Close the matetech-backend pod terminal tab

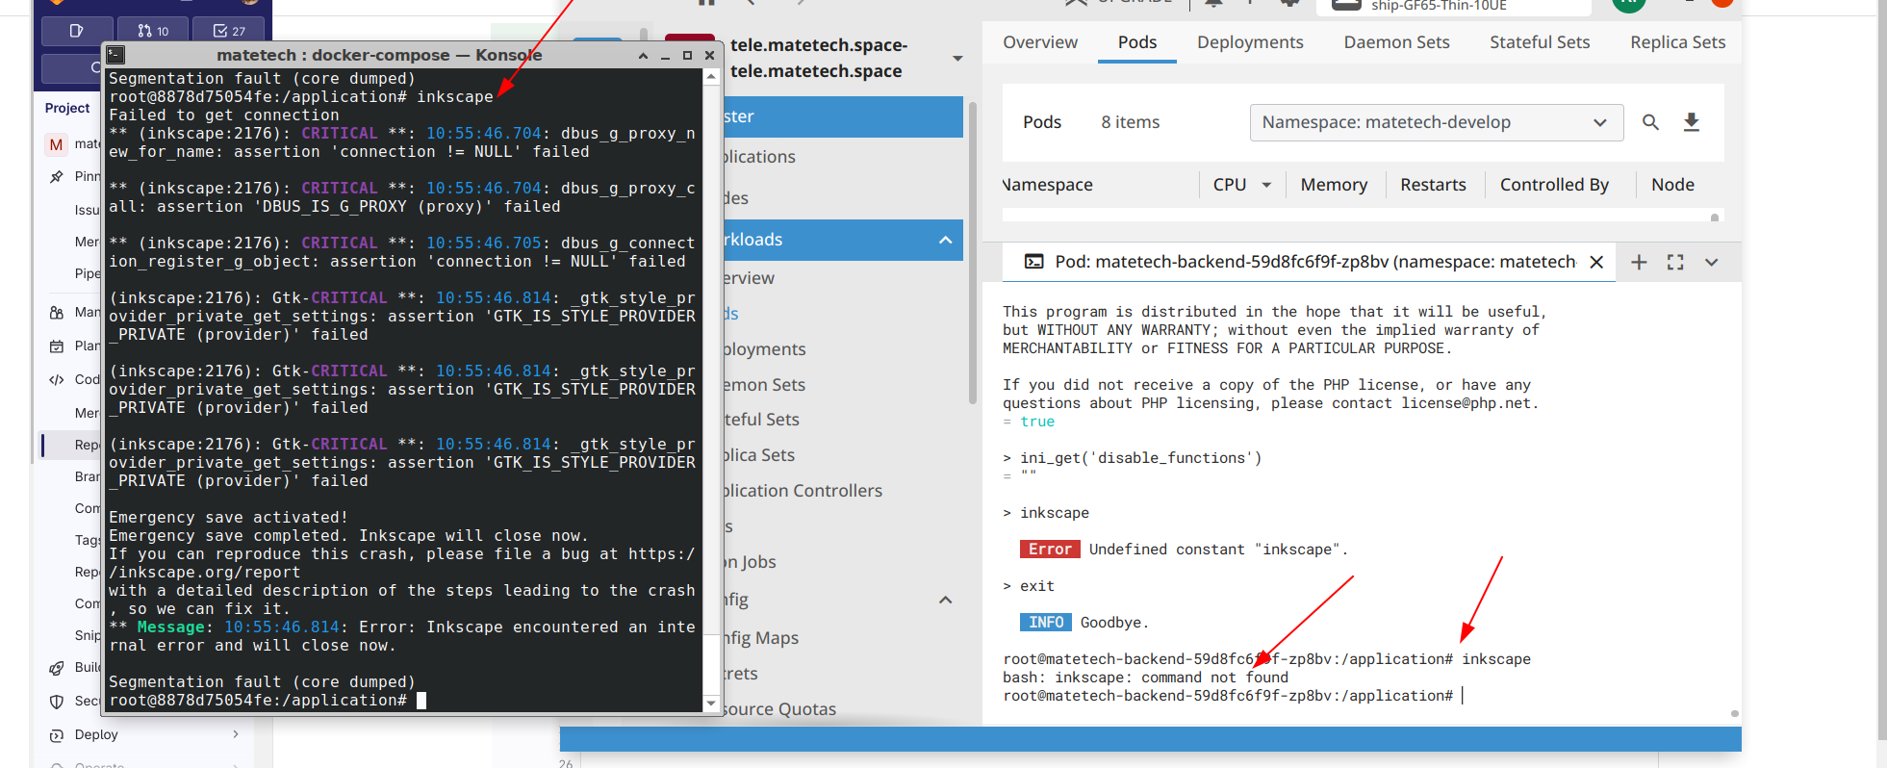[1596, 263]
